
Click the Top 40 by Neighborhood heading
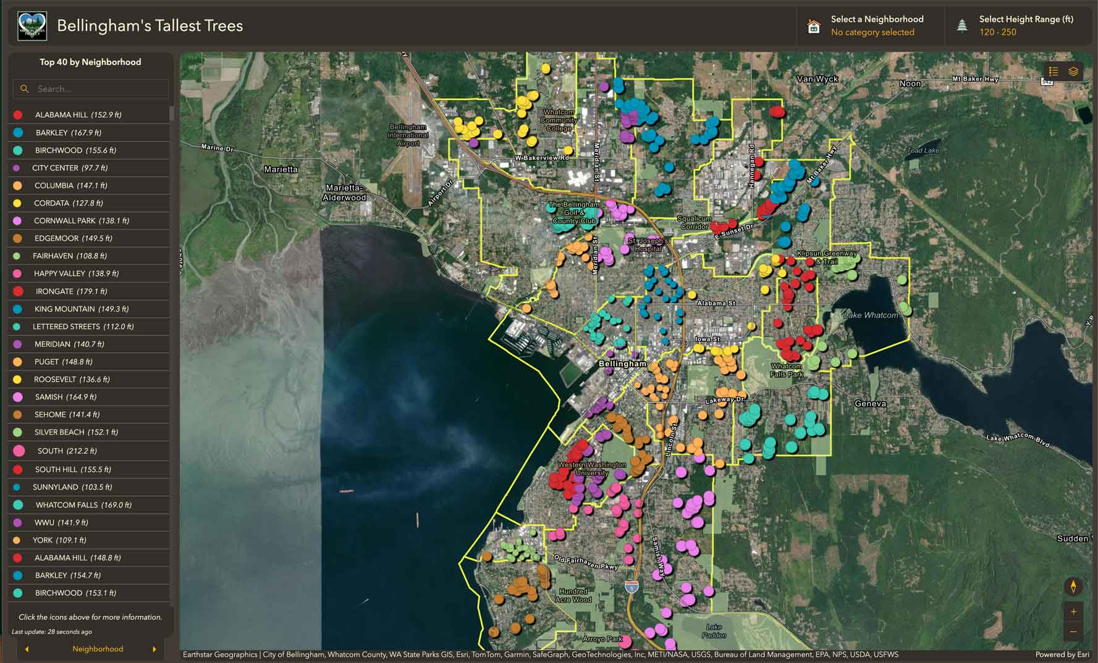point(90,62)
